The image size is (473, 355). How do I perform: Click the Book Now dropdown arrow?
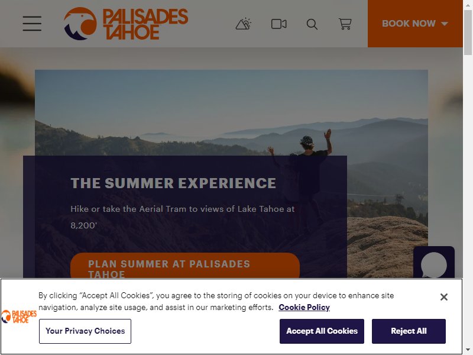[445, 24]
